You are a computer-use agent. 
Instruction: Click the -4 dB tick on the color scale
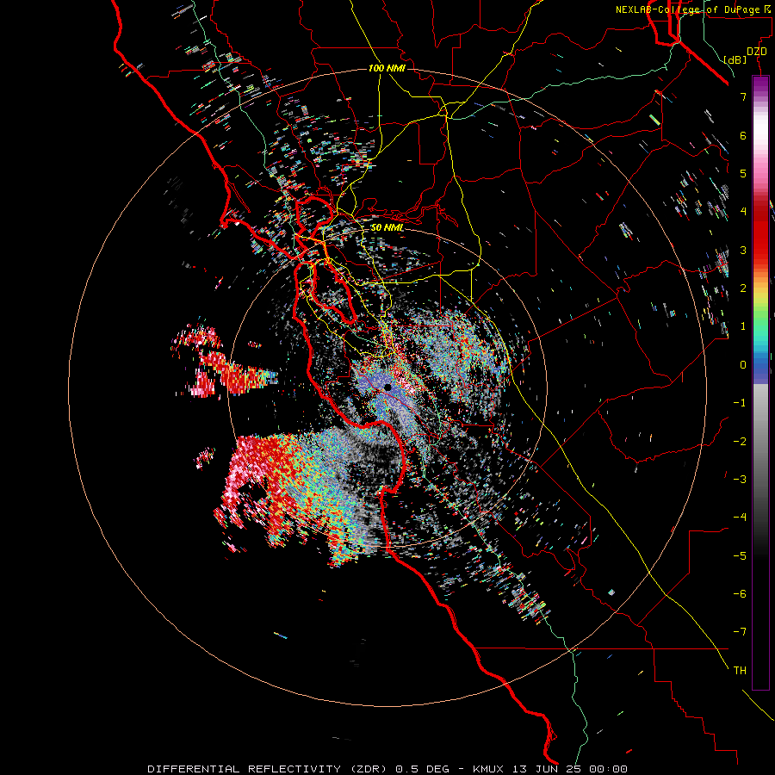tap(740, 518)
